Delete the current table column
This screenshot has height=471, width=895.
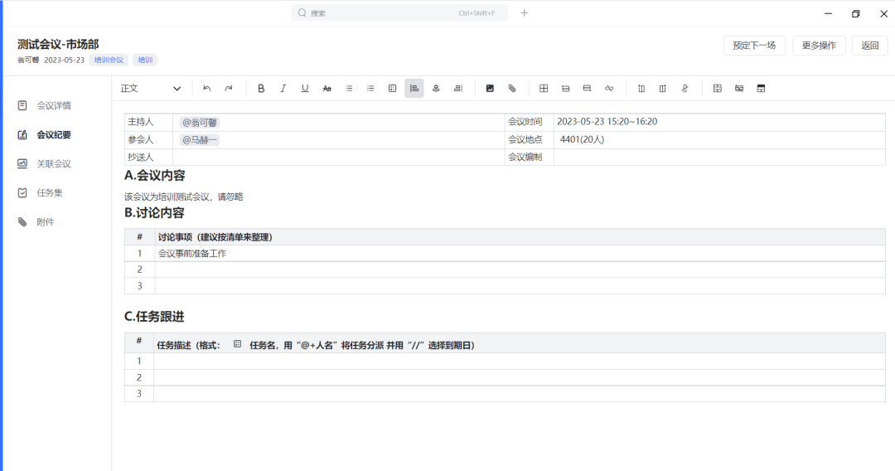[x=685, y=89]
